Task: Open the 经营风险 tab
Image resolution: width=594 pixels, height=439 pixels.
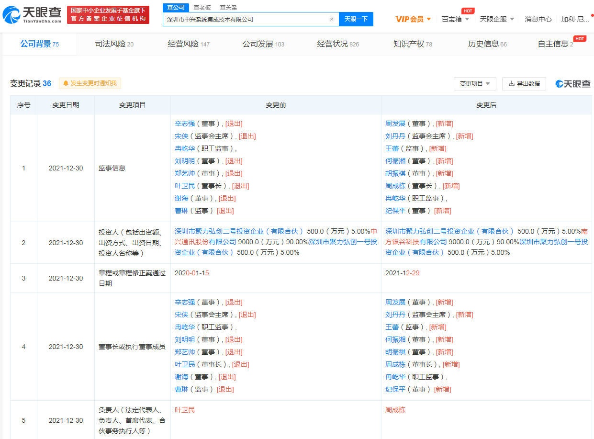Action: click(189, 44)
